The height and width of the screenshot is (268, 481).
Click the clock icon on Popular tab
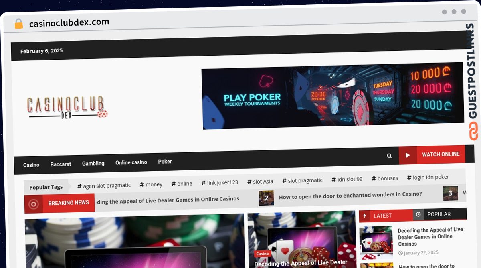[x=418, y=215]
